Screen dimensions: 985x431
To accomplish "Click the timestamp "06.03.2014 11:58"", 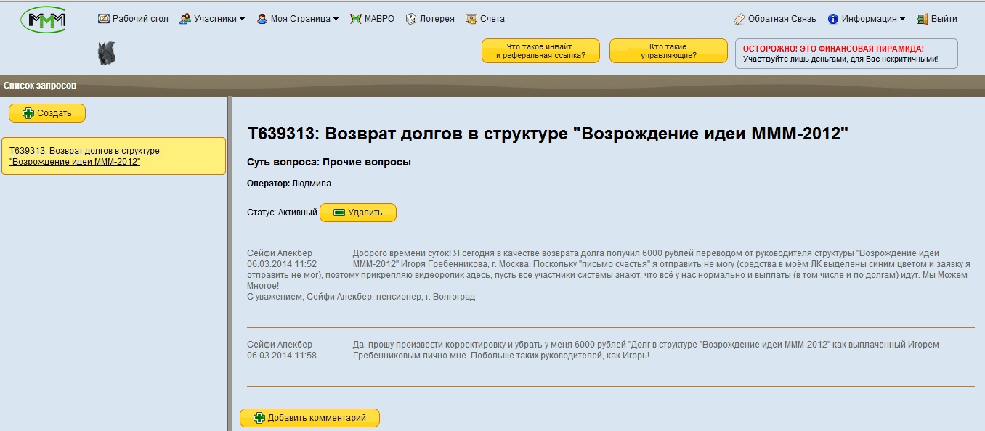I will pyautogui.click(x=282, y=356).
